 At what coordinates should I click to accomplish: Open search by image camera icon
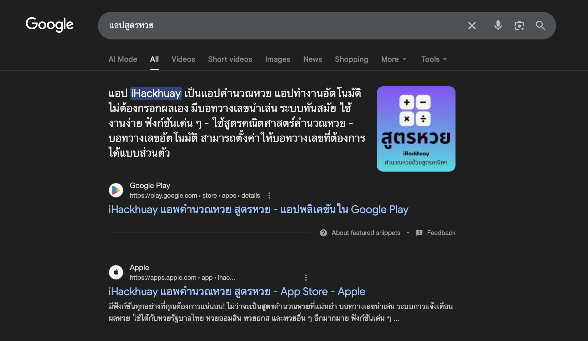(x=519, y=26)
